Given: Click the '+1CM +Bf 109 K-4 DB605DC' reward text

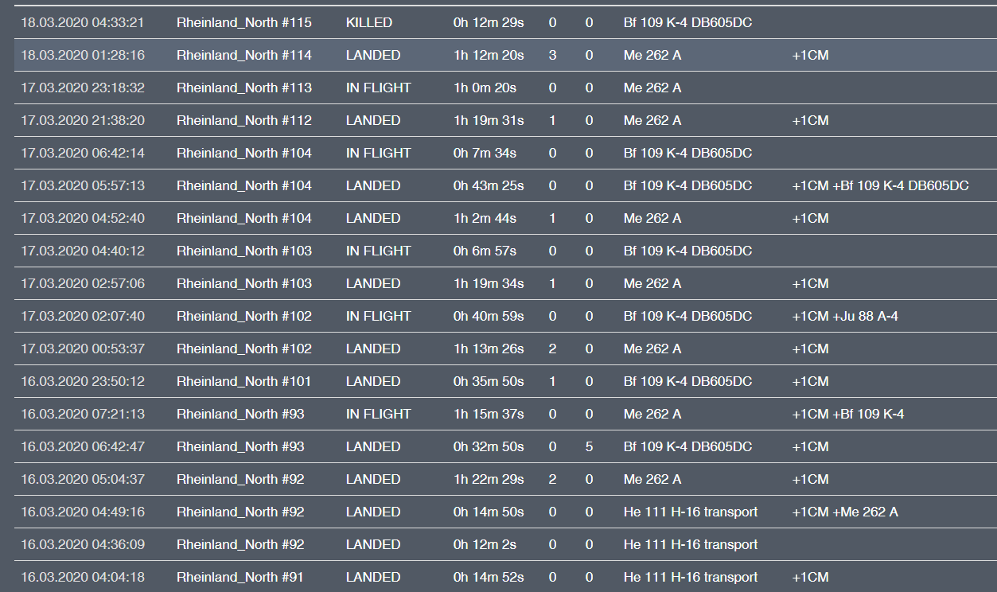Looking at the screenshot, I should point(880,186).
